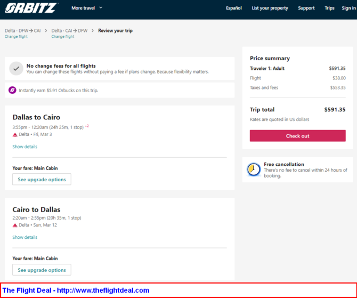Screen dimensions: 357x298
Task: Click the Delta logo beside Sun, Mar 12
Action: [x=15, y=225]
